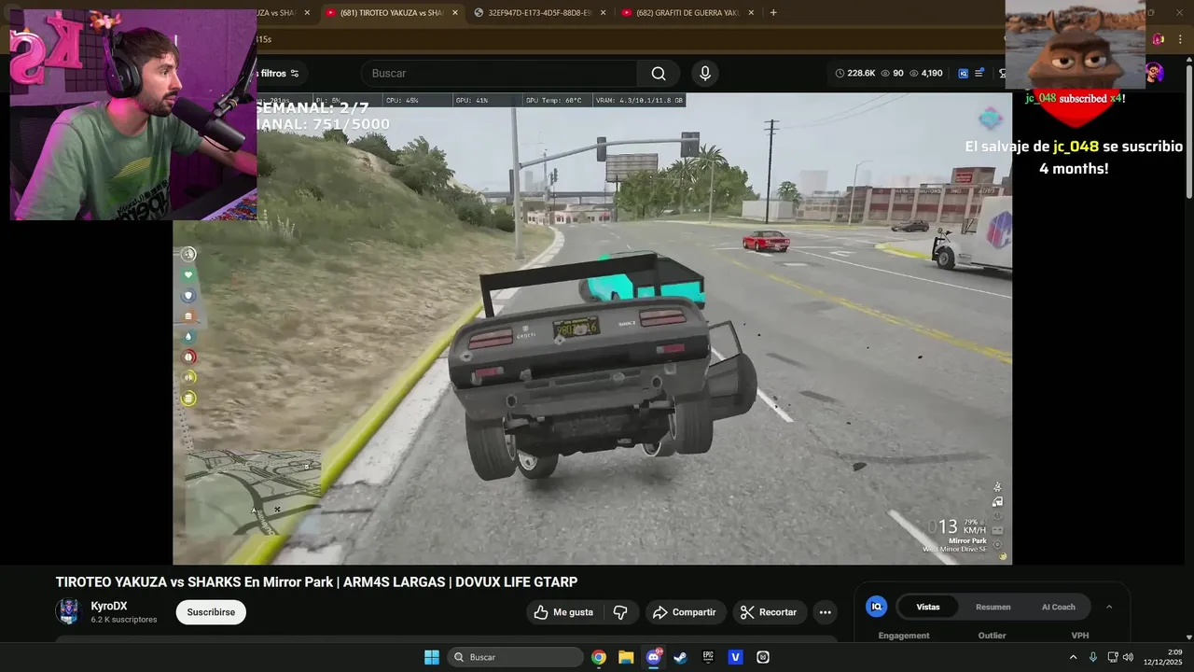Open a new browser tab

click(x=773, y=12)
